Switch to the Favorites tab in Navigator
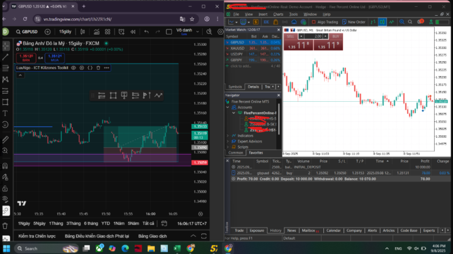This screenshot has width=453, height=254. [x=255, y=153]
